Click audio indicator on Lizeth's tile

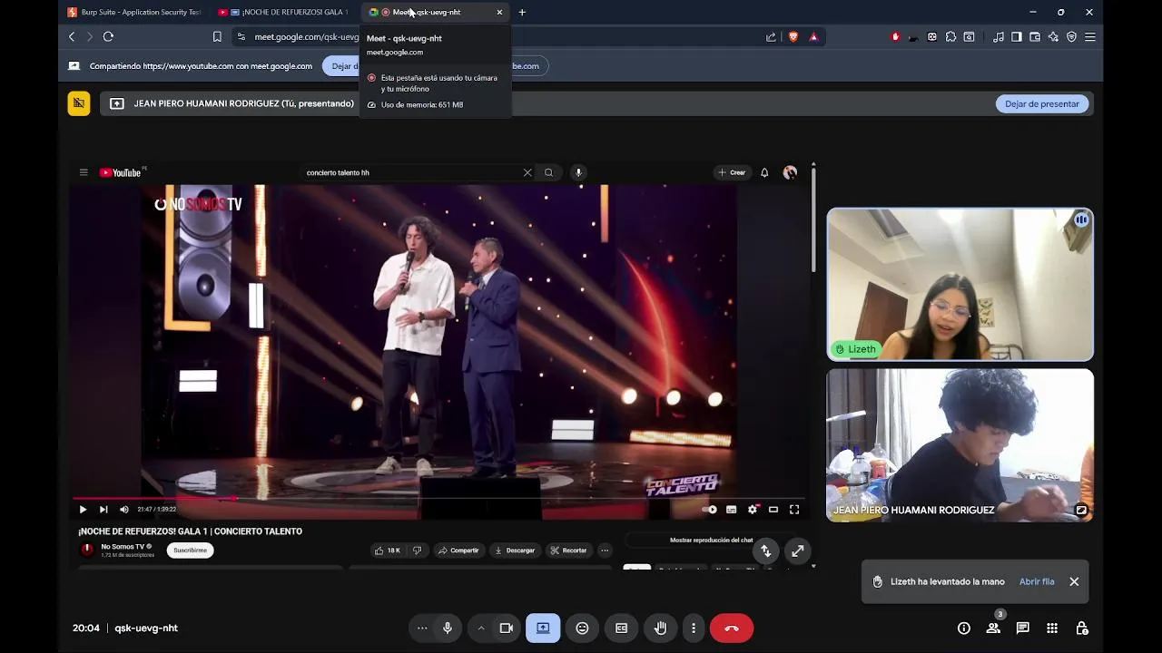[x=1081, y=219]
